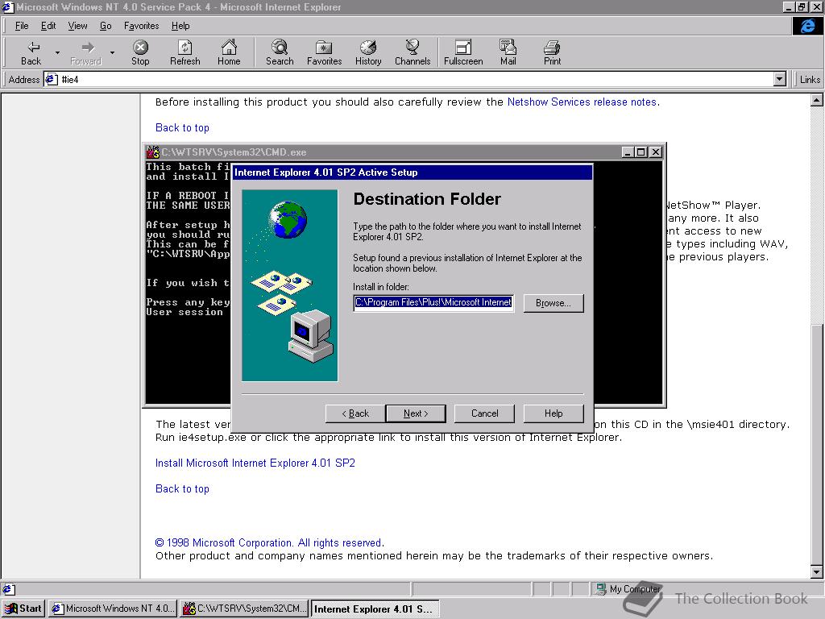Click the Browse... button for install folder
The height and width of the screenshot is (619, 825).
pos(553,303)
